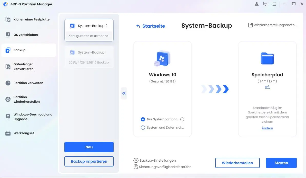
Task: Open the Werkzeugset section
Action: 29,133
